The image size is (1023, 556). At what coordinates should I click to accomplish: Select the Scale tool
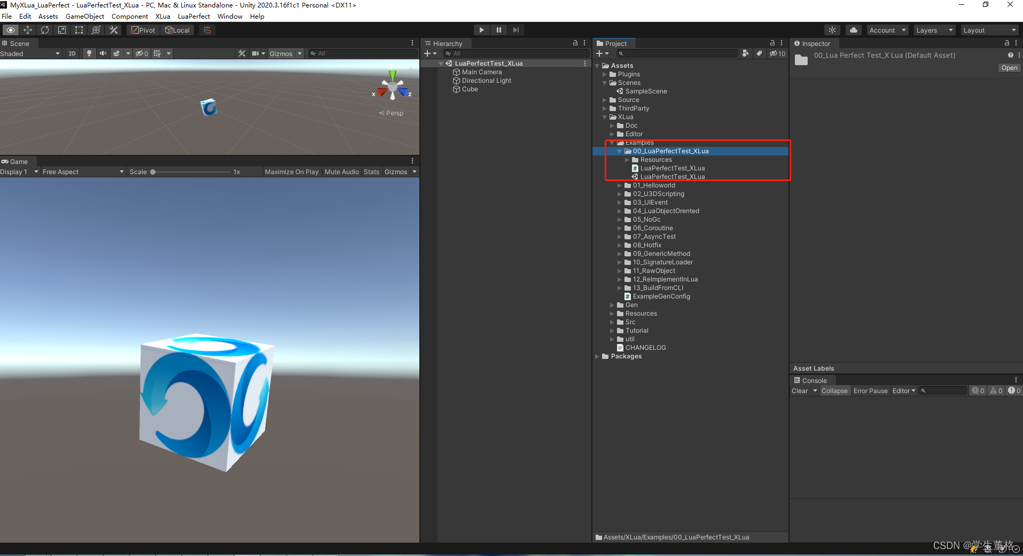click(62, 30)
